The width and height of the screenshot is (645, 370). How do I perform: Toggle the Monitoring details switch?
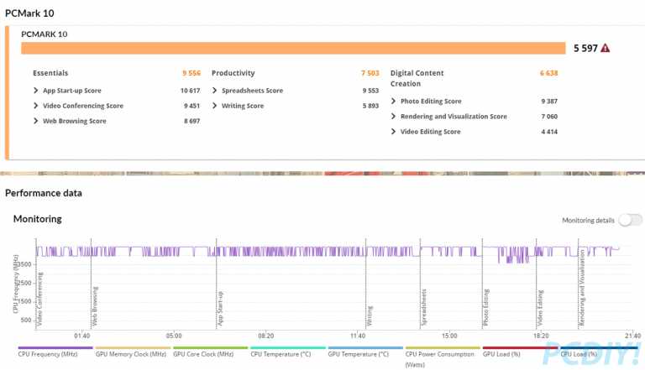click(x=630, y=220)
